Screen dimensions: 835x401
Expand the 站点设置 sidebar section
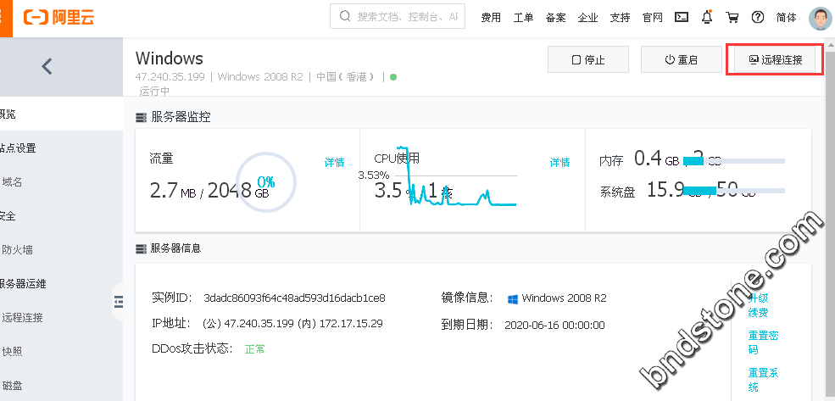pos(19,148)
